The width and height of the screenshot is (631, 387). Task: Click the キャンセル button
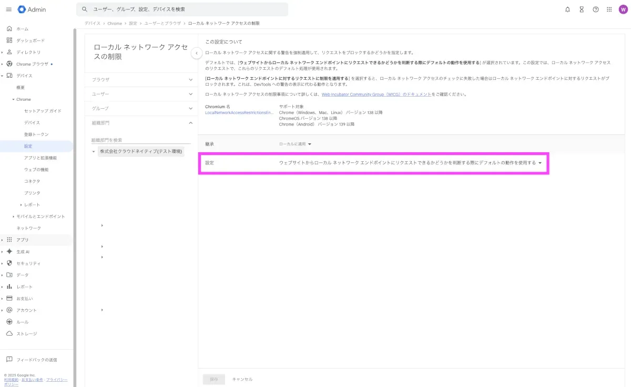pos(242,379)
